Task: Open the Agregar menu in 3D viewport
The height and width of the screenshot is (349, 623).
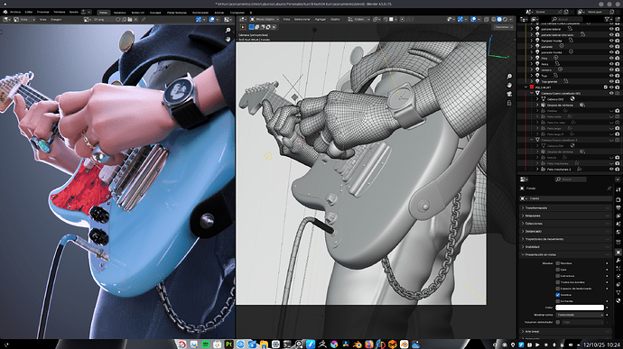Action: 321,19
